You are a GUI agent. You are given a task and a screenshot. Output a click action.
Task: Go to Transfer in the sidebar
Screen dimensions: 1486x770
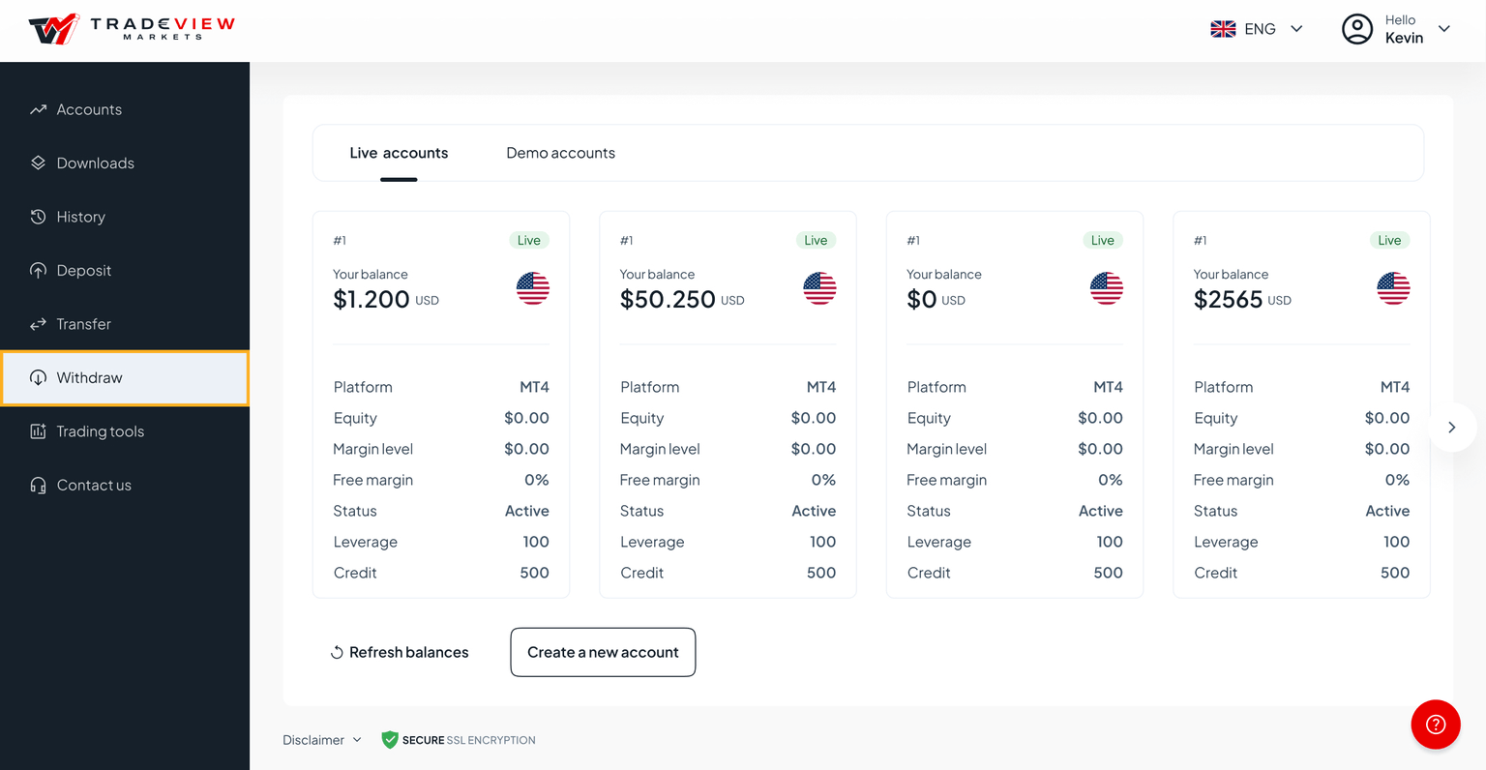click(x=84, y=324)
